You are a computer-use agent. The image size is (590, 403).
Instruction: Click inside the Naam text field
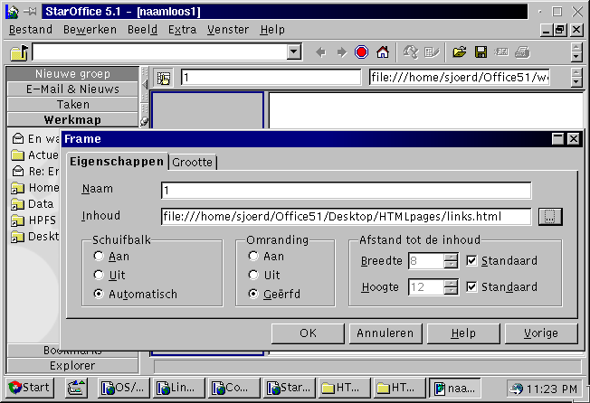(x=347, y=191)
